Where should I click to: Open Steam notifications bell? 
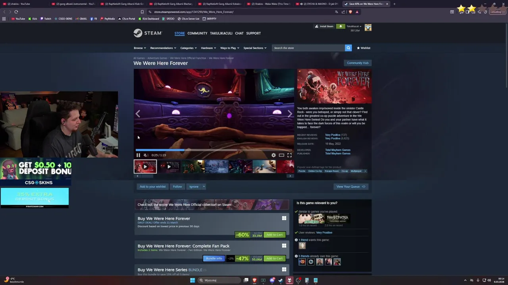coord(341,27)
